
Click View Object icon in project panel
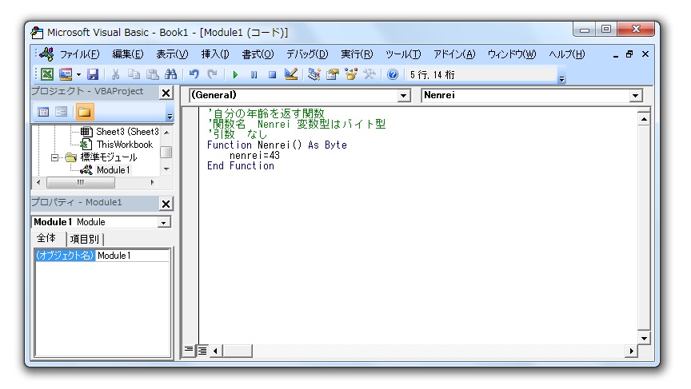[x=62, y=112]
